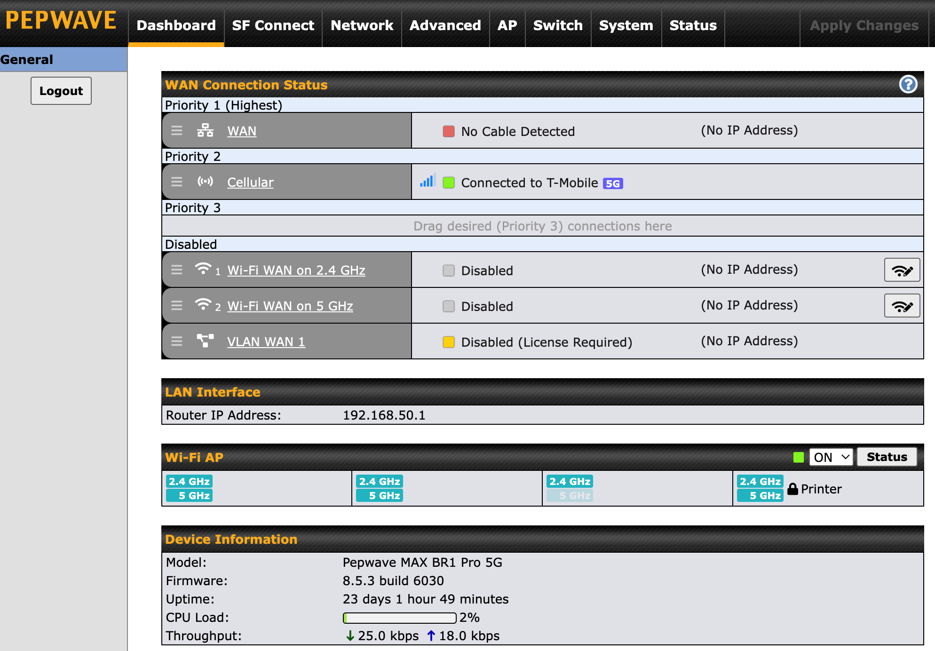Click the drag handle beside the WAN connection

click(x=177, y=131)
